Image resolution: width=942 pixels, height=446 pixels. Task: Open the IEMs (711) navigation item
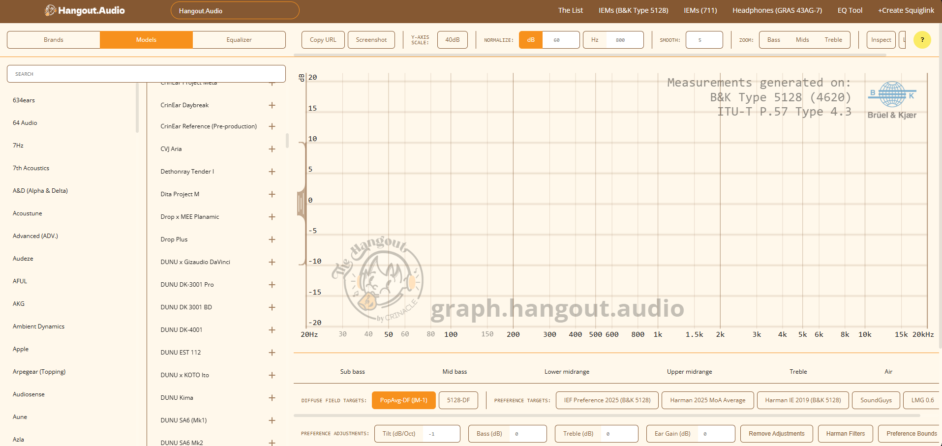700,10
